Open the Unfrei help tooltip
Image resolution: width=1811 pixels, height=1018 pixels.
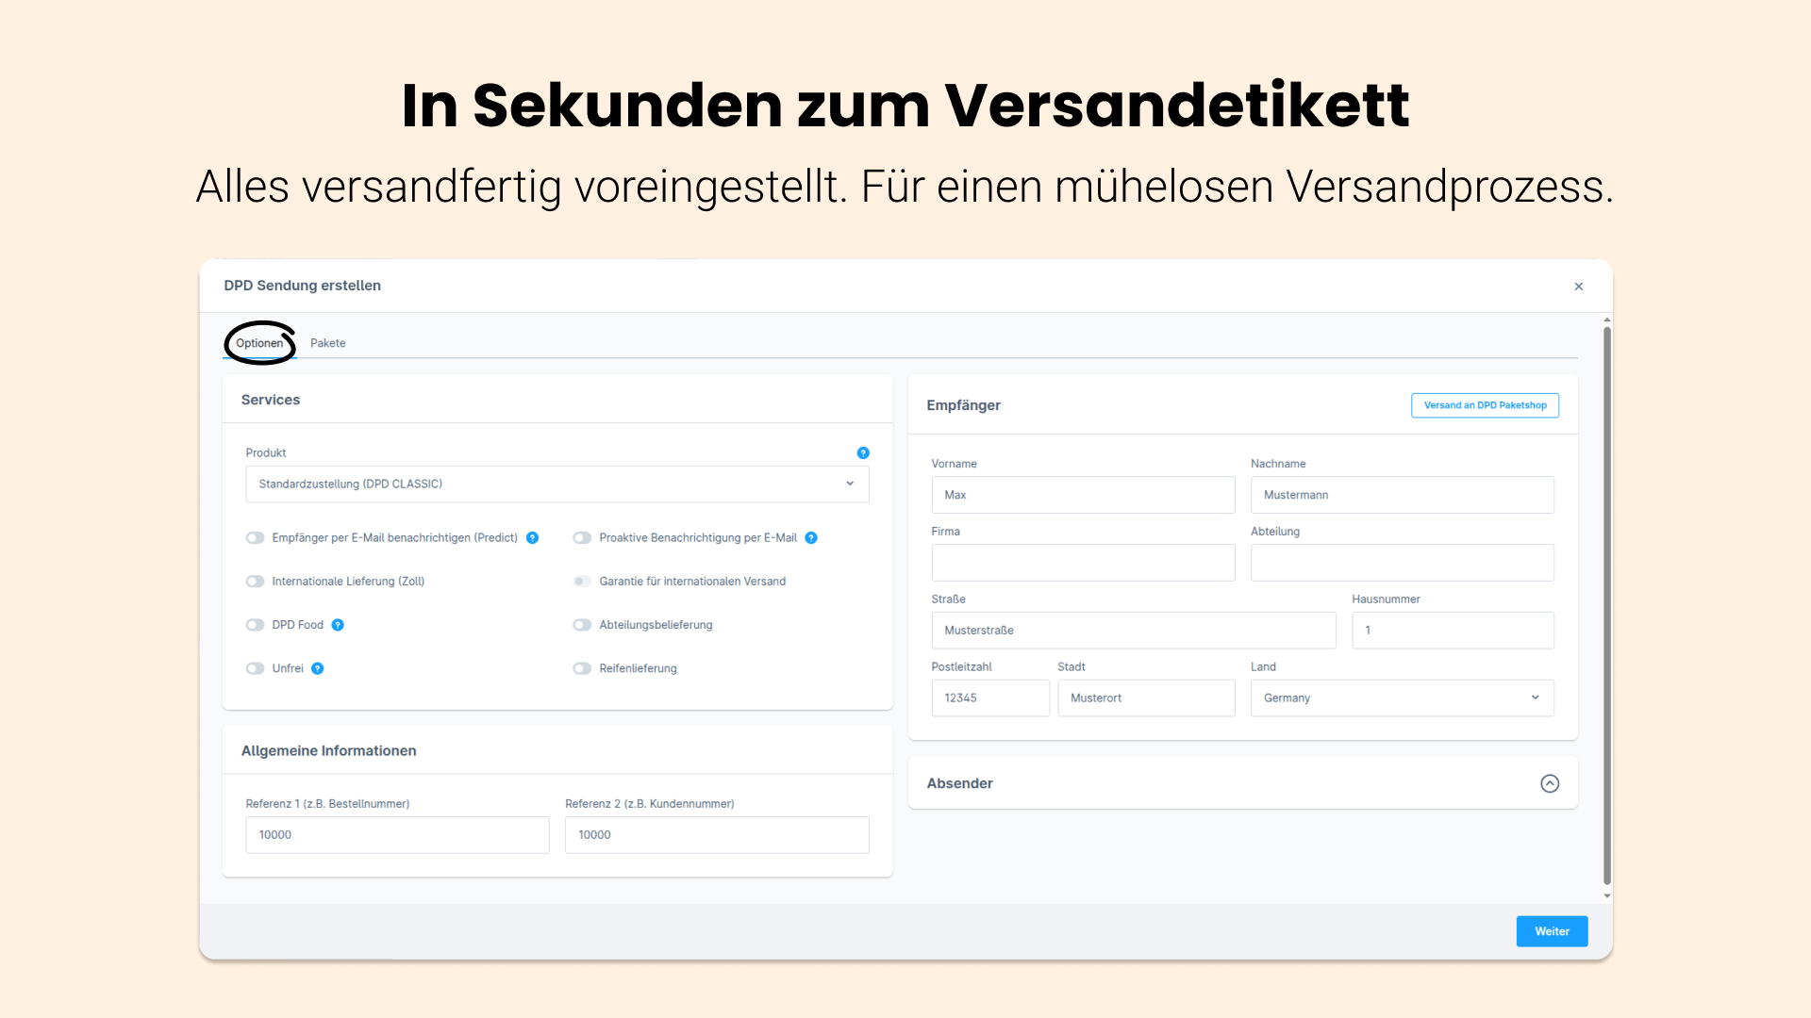click(318, 668)
